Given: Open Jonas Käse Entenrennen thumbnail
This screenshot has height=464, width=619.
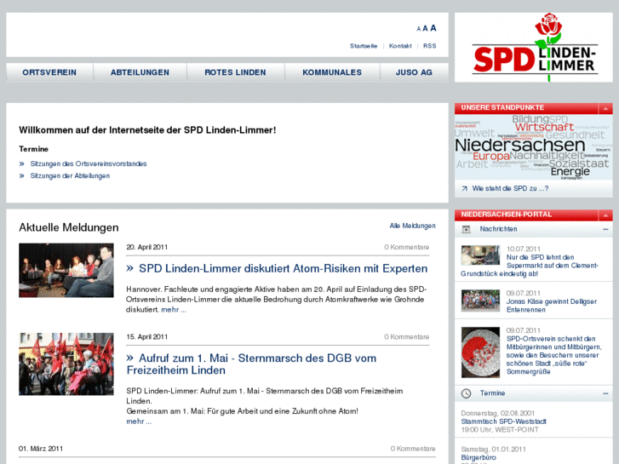Looking at the screenshot, I should [x=480, y=301].
